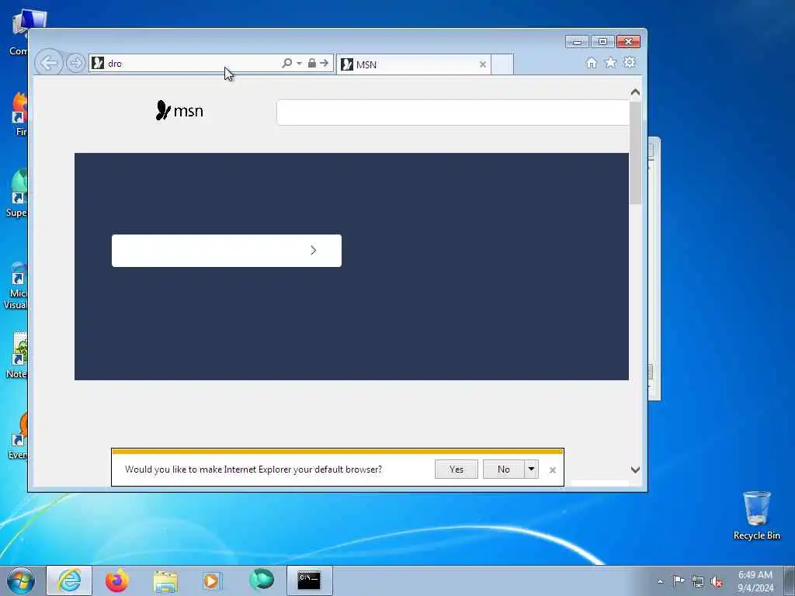
Task: Click Yes to make IE default browser
Action: (457, 470)
